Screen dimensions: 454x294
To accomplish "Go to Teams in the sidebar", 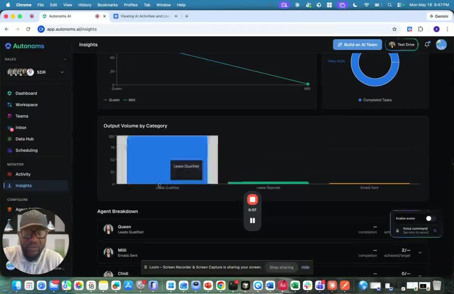I will (22, 116).
